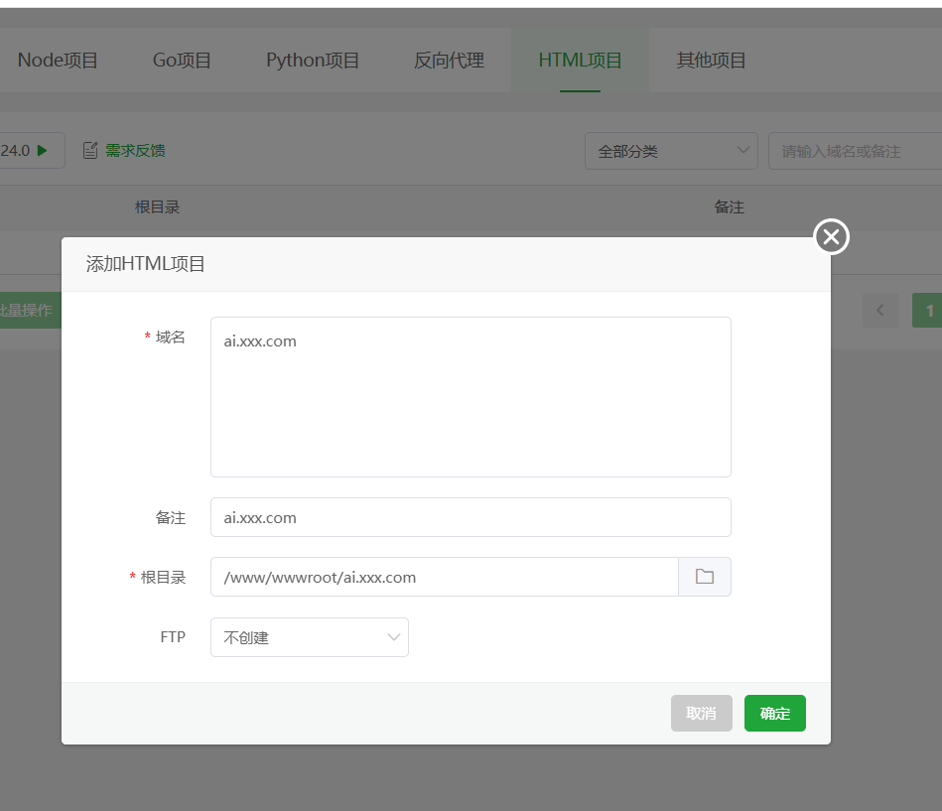Screen dimensions: 942x811
Task: Click the feedback edit icon before 需求反馈
Action: click(x=91, y=149)
